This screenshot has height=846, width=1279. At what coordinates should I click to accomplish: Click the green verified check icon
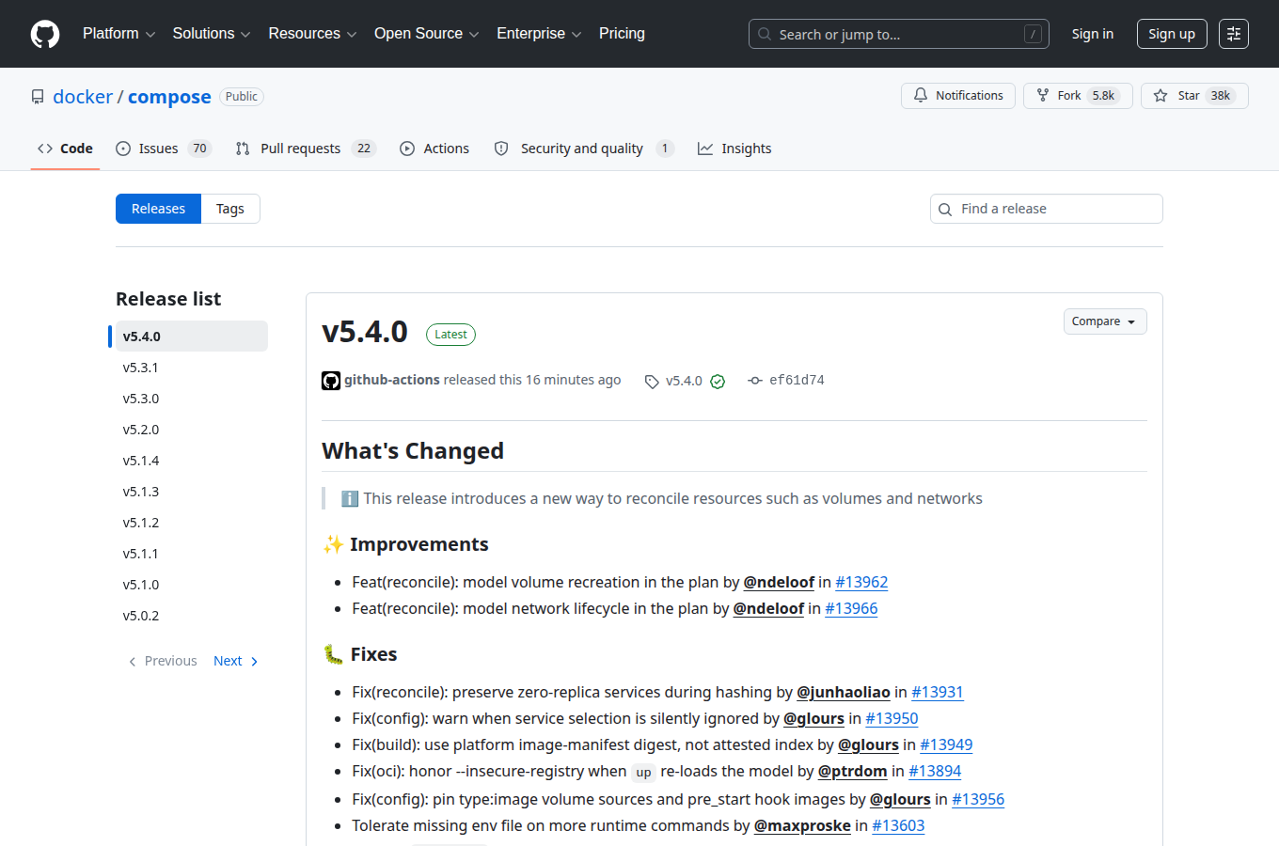pos(718,382)
